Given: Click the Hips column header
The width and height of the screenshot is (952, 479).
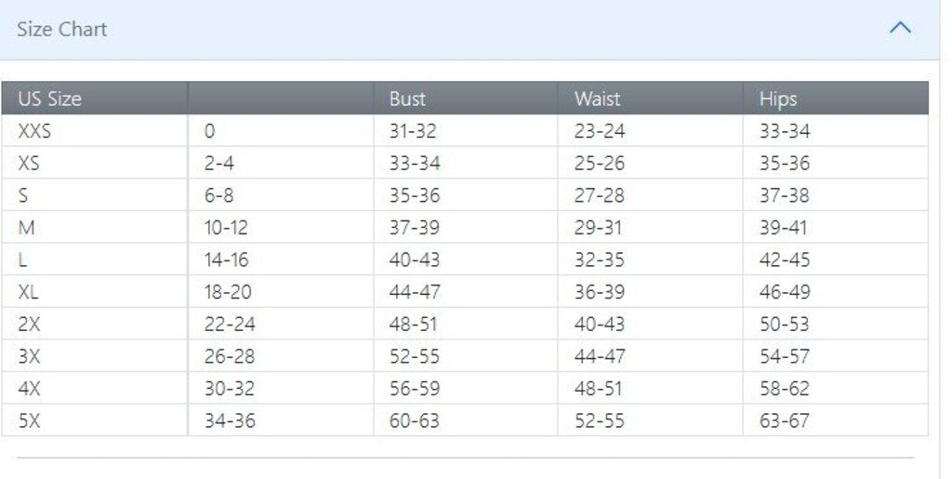Looking at the screenshot, I should point(778,99).
